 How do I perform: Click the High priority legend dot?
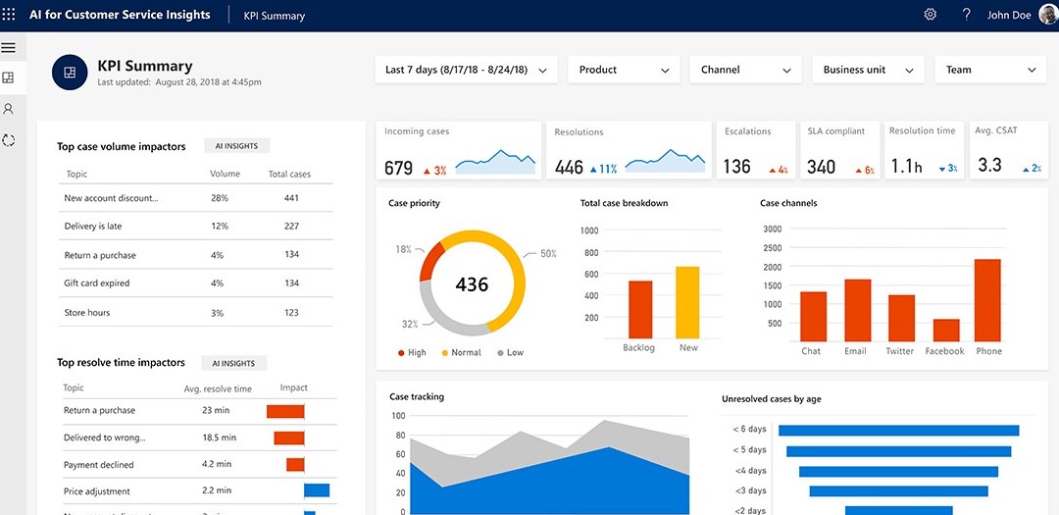click(401, 352)
